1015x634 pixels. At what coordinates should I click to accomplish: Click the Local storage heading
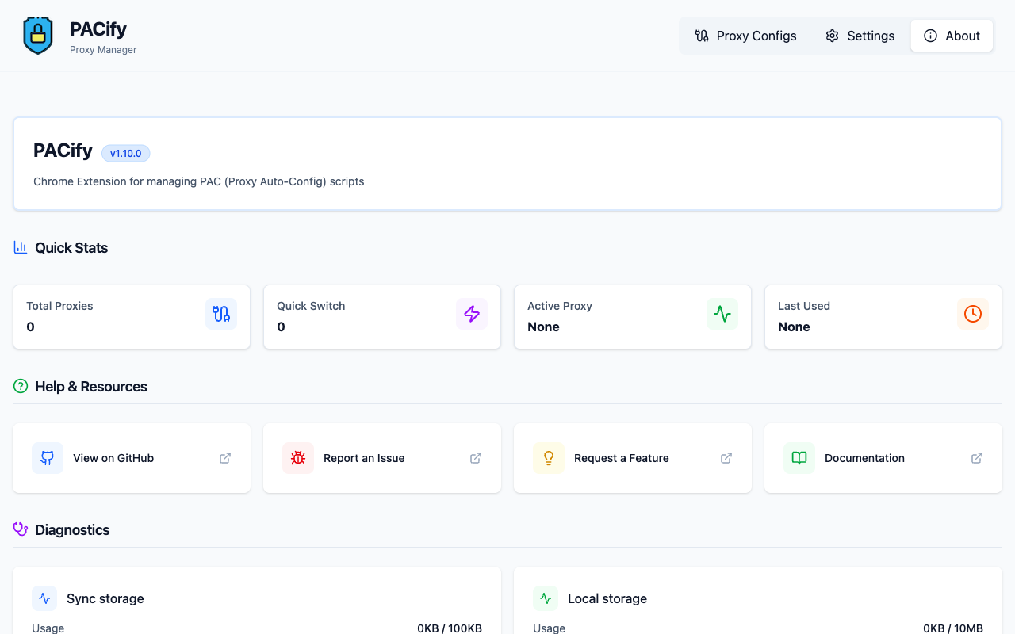(x=607, y=598)
